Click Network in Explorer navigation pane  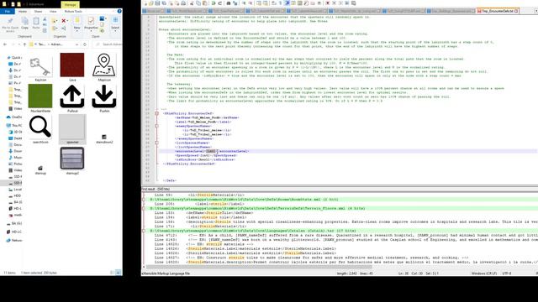coord(14,241)
